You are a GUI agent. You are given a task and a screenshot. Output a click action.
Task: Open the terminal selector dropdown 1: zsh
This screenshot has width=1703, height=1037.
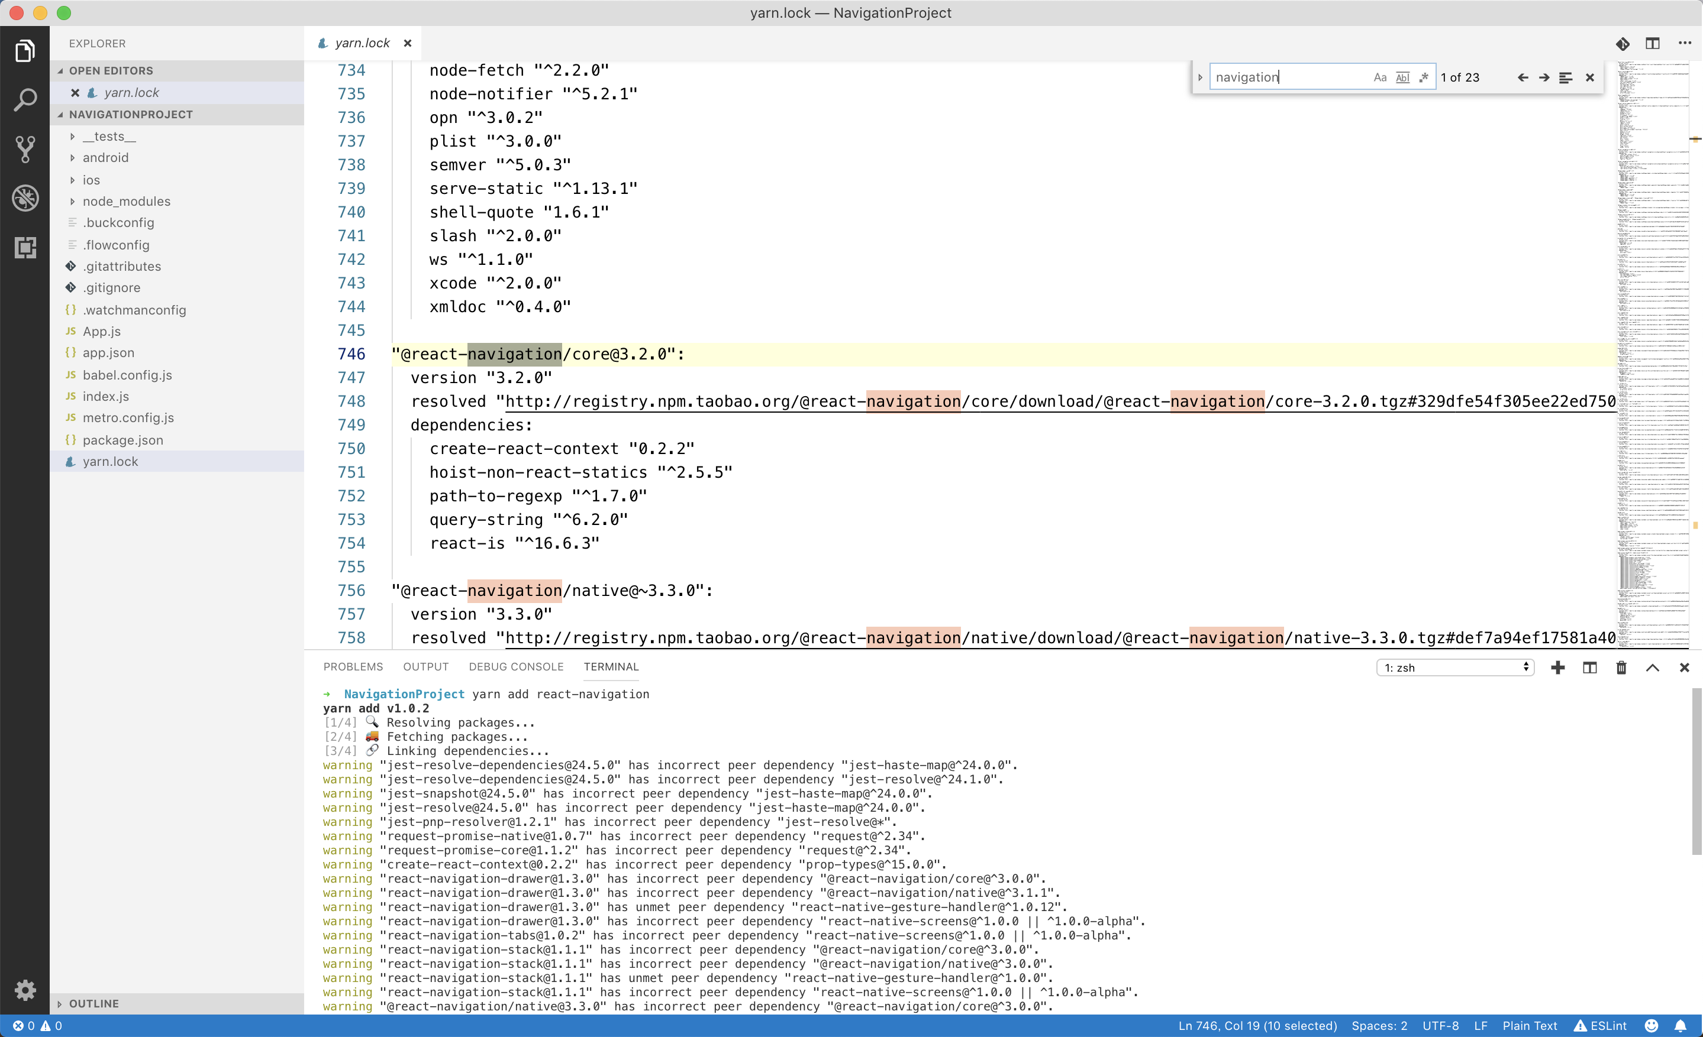tap(1456, 667)
